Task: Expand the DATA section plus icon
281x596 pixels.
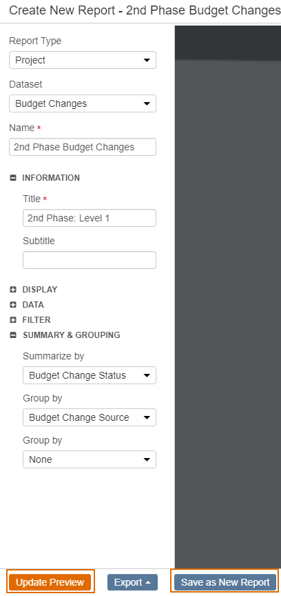Action: [x=13, y=305]
